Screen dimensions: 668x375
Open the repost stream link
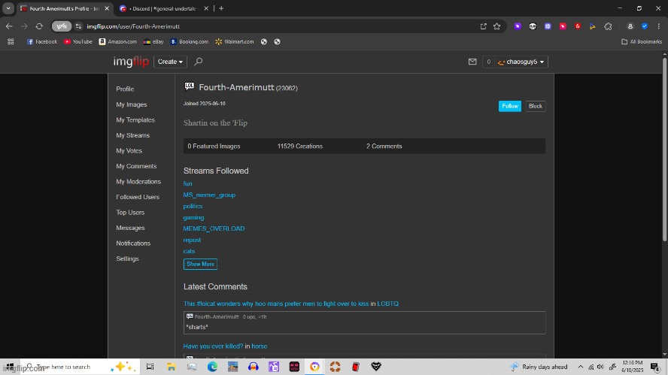tap(192, 240)
